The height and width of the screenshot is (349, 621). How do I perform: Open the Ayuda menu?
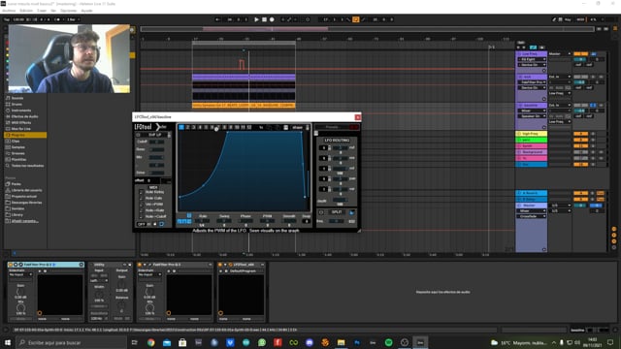[86, 11]
